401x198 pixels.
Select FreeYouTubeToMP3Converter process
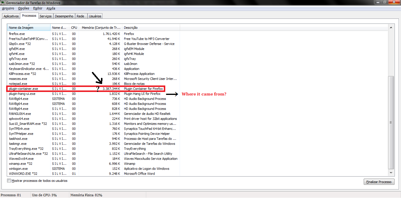[94, 39]
